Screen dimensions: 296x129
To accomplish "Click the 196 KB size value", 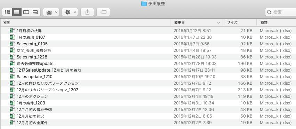I will (x=245, y=64).
